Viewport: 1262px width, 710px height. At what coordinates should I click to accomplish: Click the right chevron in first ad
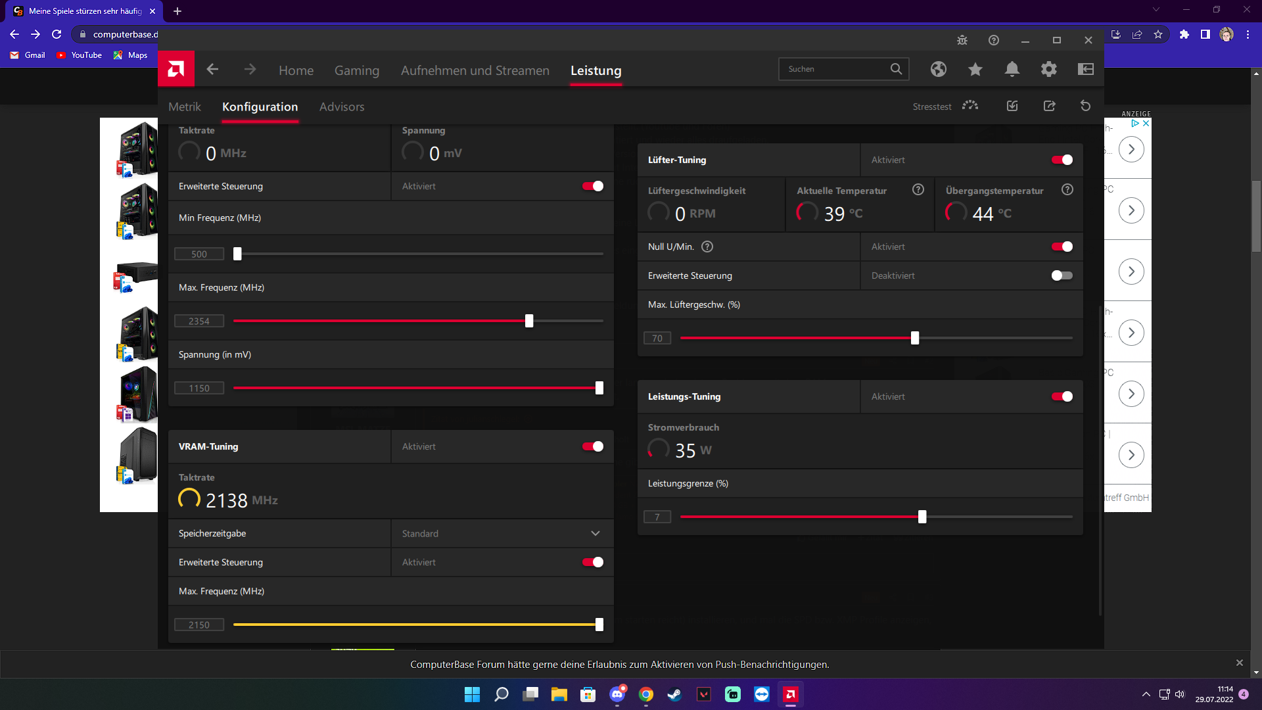pos(1131,149)
